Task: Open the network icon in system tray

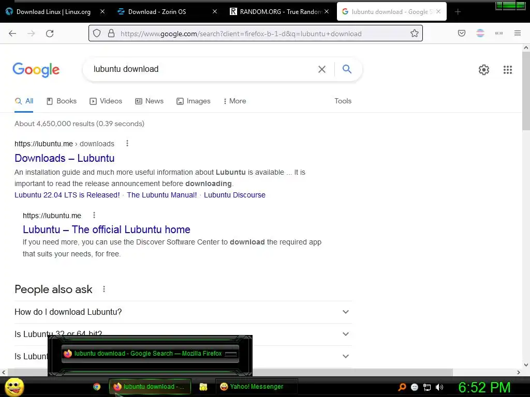Action: 427,387
